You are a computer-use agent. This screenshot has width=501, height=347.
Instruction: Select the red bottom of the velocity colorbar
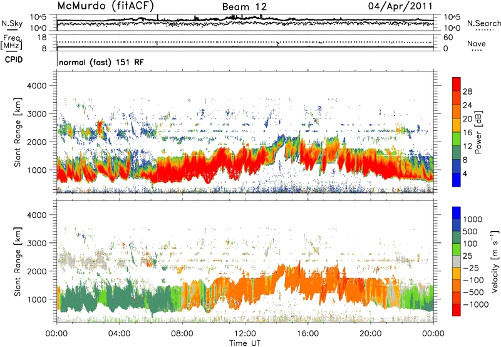click(457, 310)
